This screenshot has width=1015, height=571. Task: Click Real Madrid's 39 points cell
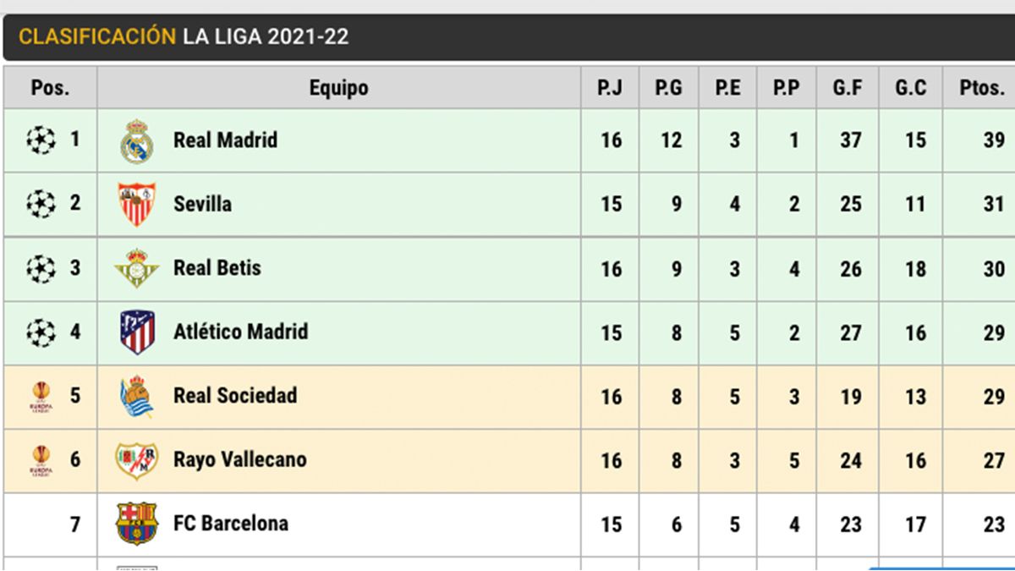tap(993, 140)
